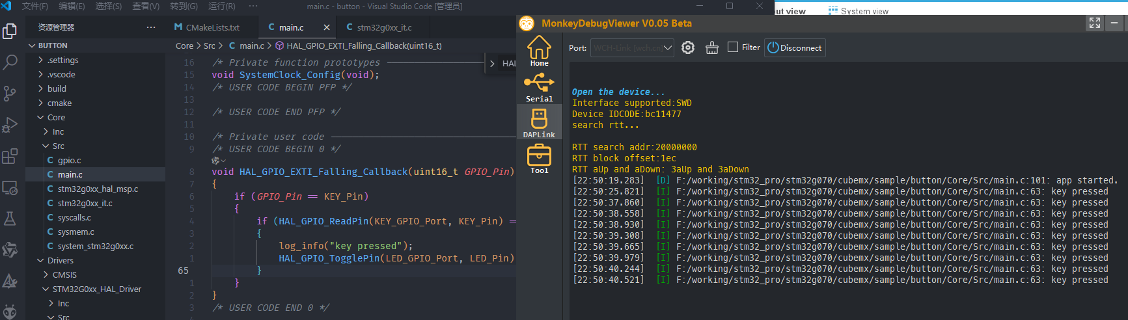Open the 转到(G) menu
Screen dimensions: 1128x320
184,6
